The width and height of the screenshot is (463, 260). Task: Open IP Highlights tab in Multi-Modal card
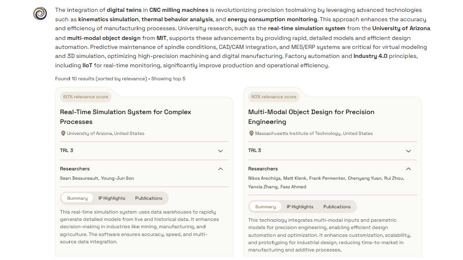tap(300, 207)
